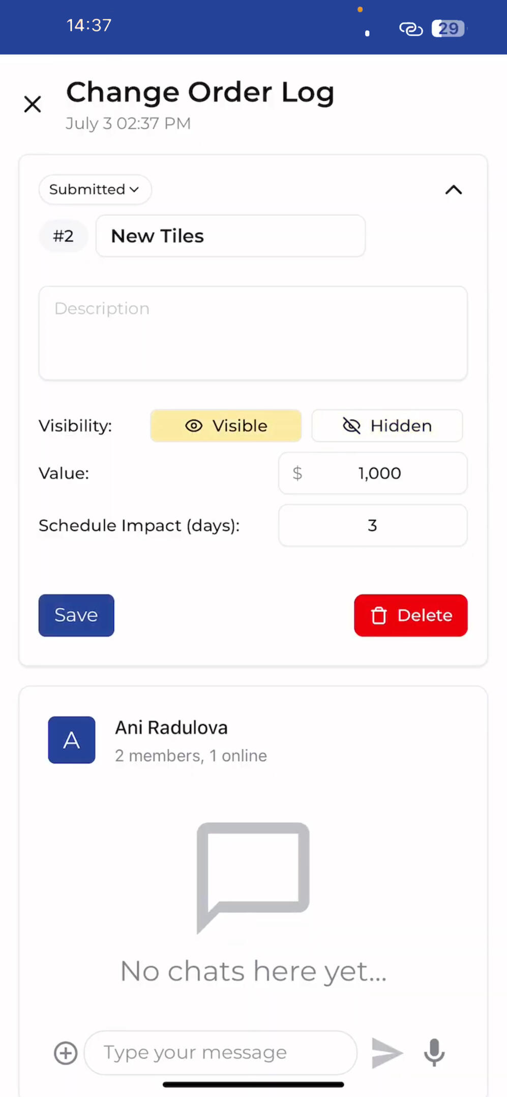Open the Submitted status dropdown
The height and width of the screenshot is (1097, 507).
click(95, 190)
